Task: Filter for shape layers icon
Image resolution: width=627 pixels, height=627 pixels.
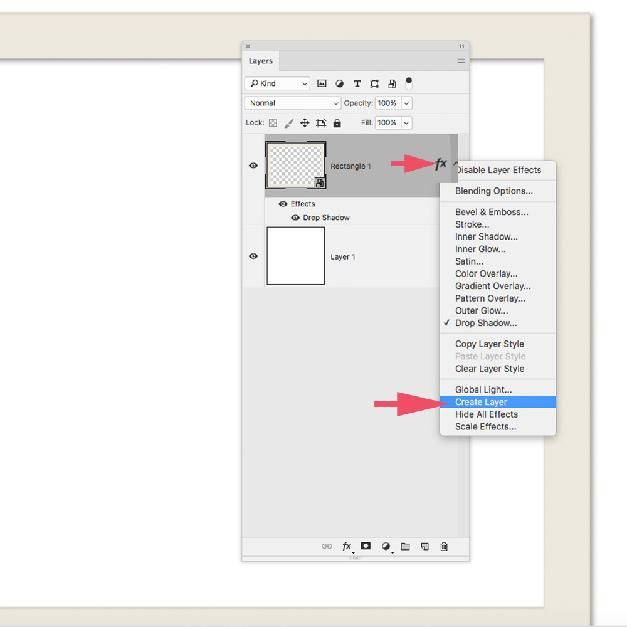Action: (374, 83)
